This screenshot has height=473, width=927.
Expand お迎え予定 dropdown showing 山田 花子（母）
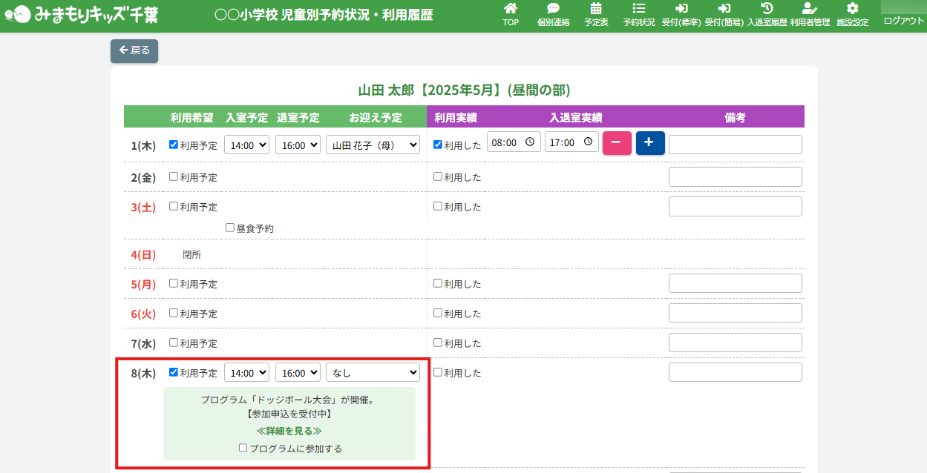(x=373, y=145)
